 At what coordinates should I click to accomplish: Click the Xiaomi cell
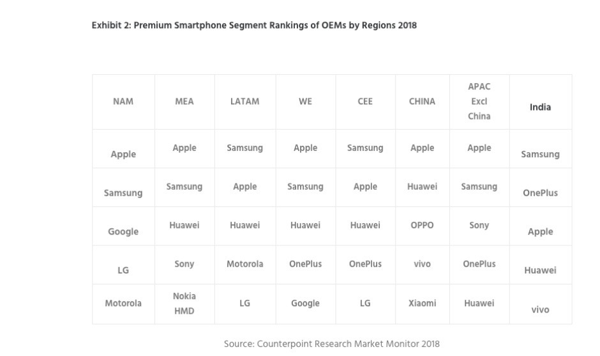[422, 304]
